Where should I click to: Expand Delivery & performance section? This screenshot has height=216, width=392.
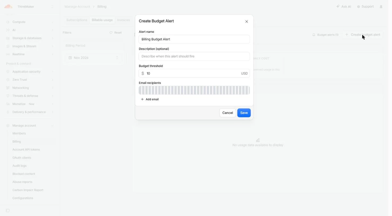click(x=30, y=112)
